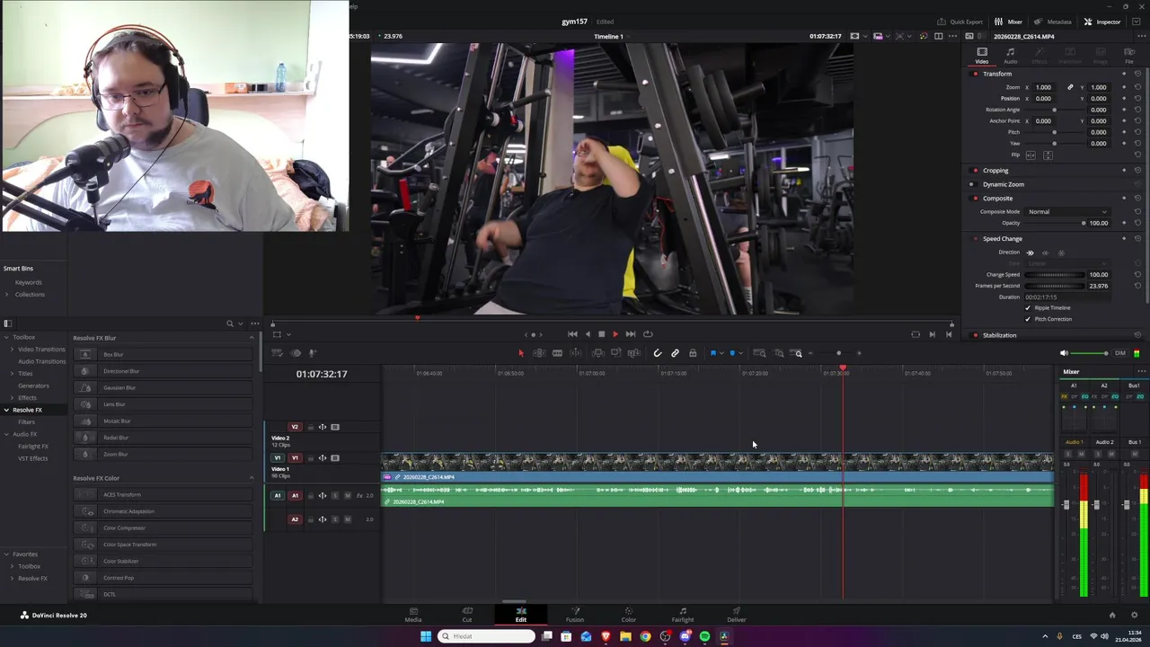Toggle the Stabilization enable dot
Screen dimensions: 1150x647
(x=976, y=335)
